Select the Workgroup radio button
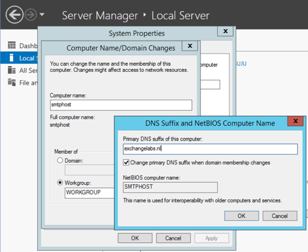The width and height of the screenshot is (308, 252). tap(60, 182)
